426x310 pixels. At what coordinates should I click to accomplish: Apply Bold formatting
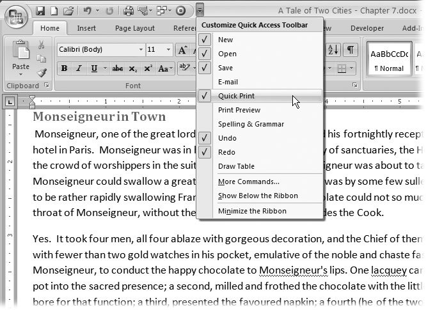click(64, 68)
